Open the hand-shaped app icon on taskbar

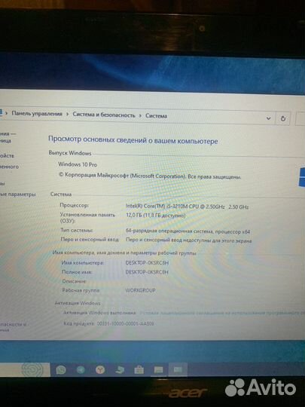coord(120,370)
